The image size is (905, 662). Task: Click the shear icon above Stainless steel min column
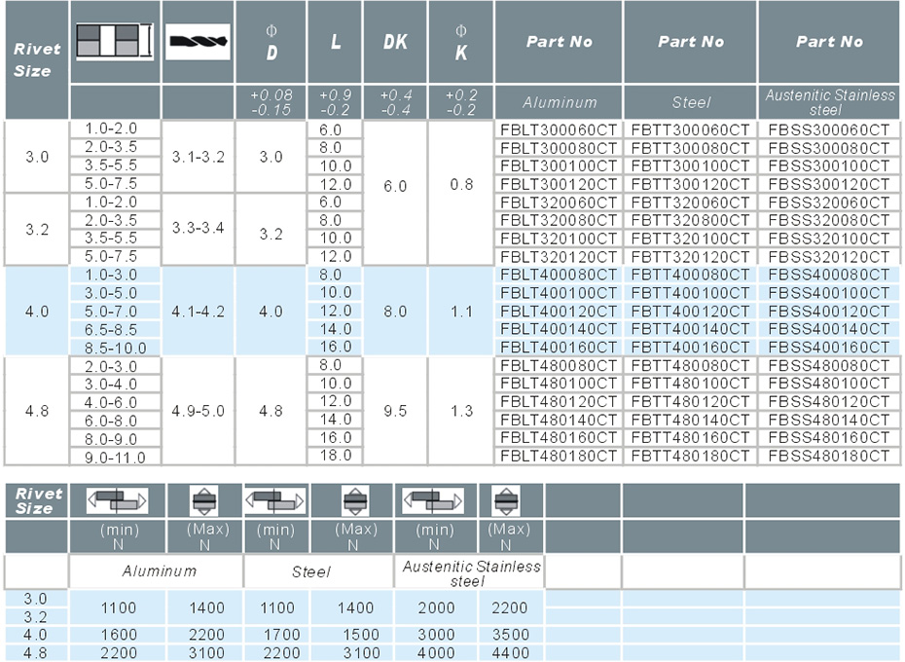pyautogui.click(x=433, y=500)
